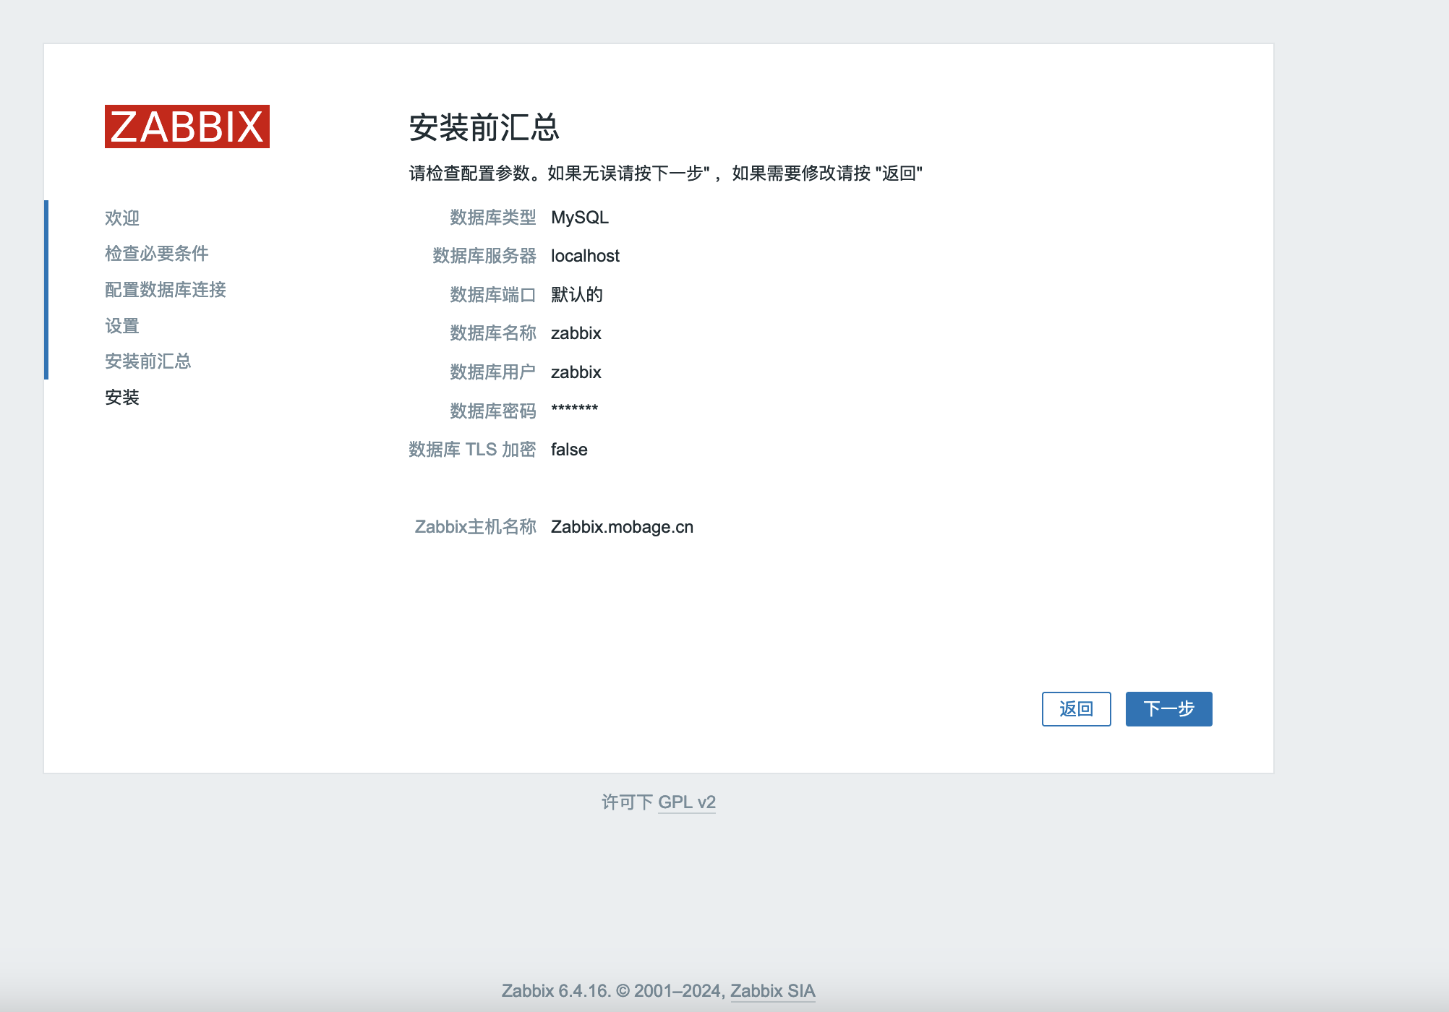1449x1012 pixels.
Task: Click the 请检查配置参数 instruction text
Action: pos(665,173)
